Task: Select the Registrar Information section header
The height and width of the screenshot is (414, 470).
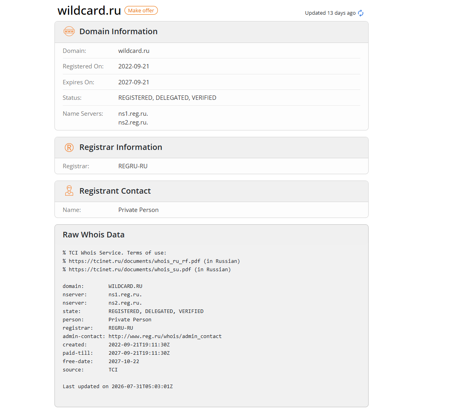Action: point(211,148)
